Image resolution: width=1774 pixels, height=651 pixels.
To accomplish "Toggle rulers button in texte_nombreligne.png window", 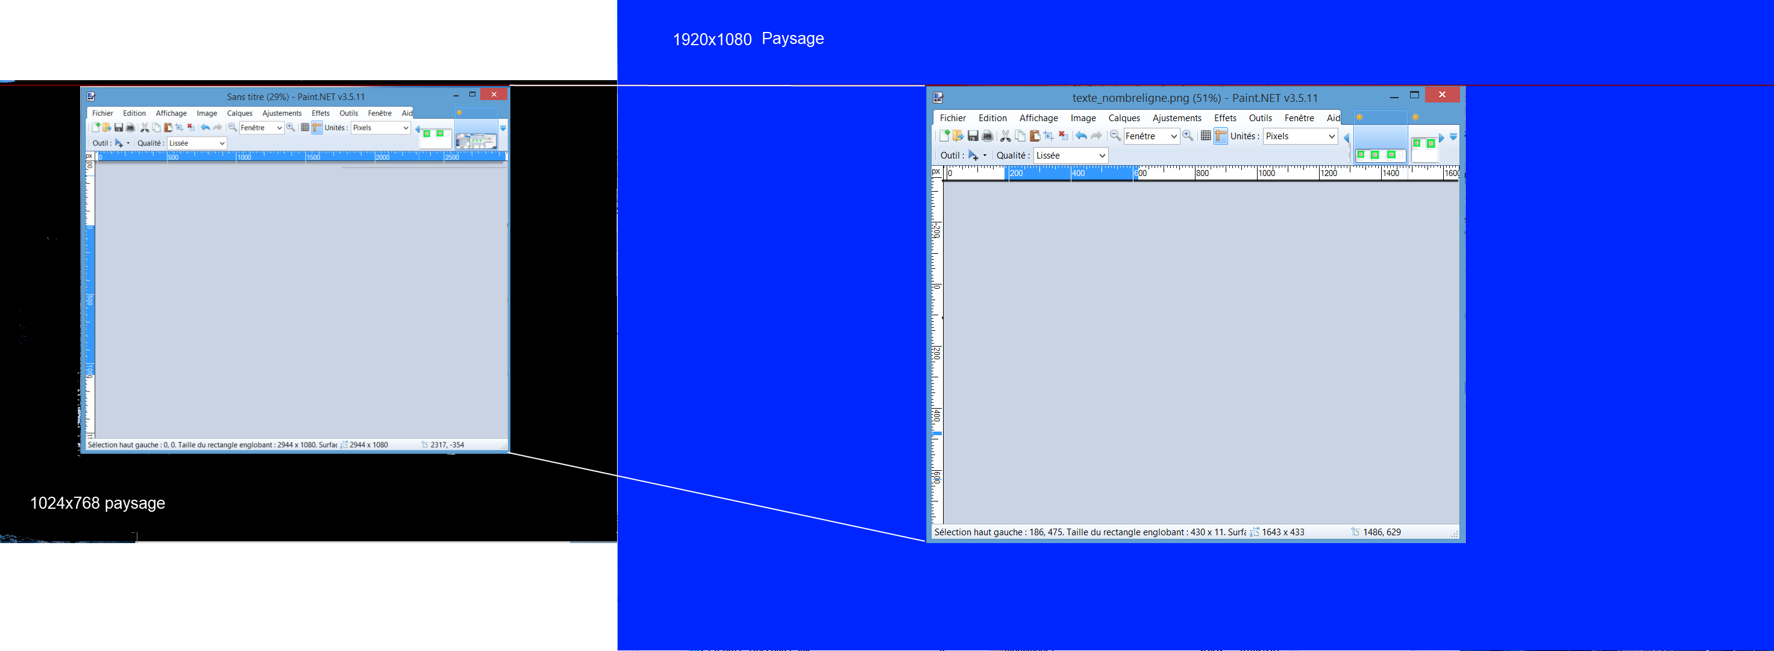I will 1221,136.
